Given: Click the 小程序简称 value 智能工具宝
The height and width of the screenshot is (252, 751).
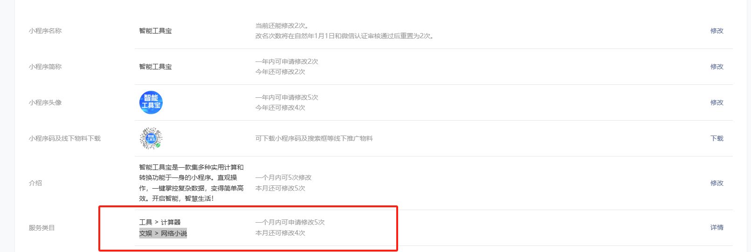Looking at the screenshot, I should click(155, 67).
